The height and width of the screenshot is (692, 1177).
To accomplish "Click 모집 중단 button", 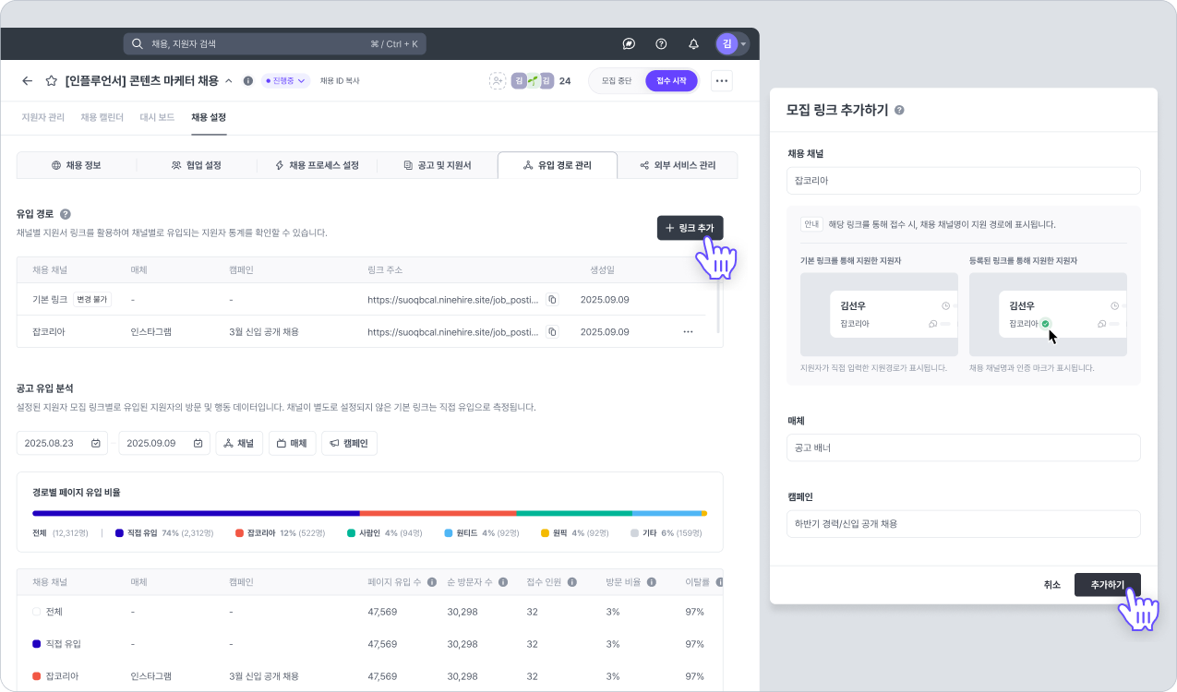I will pos(617,81).
